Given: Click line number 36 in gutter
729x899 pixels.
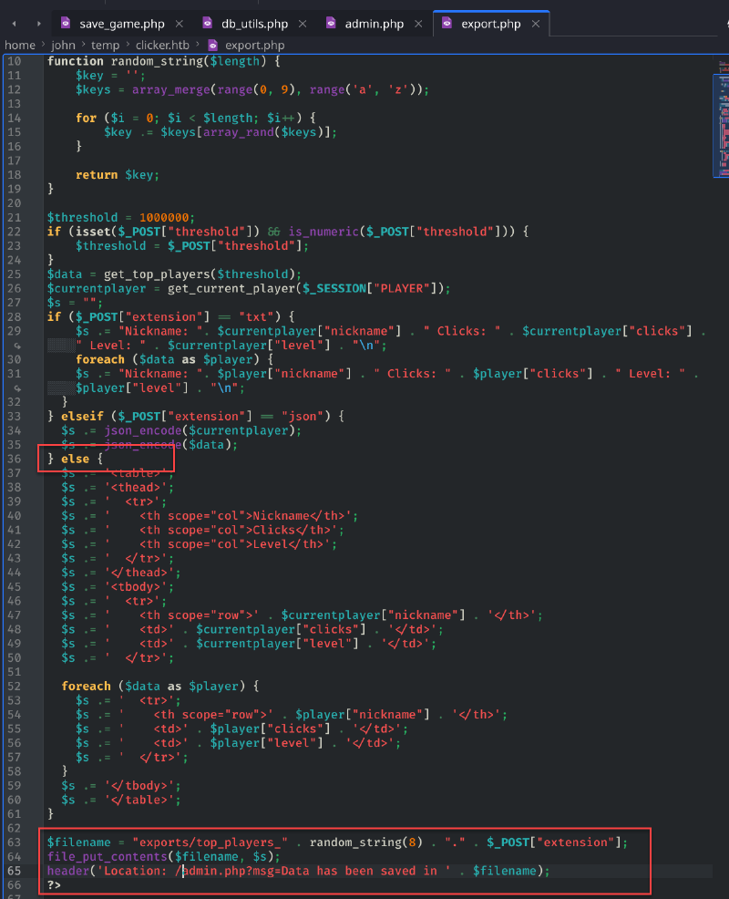Looking at the screenshot, I should [x=15, y=460].
